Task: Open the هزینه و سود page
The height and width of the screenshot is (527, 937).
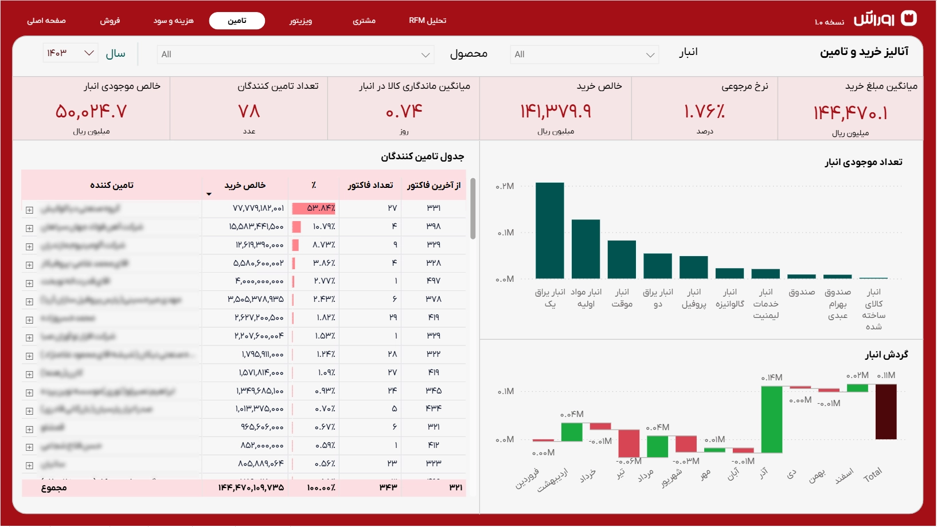Action: tap(173, 21)
